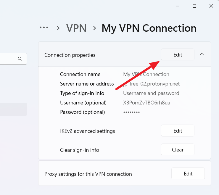Click the Connection properties header row
This screenshot has height=195, width=219.
(124, 54)
